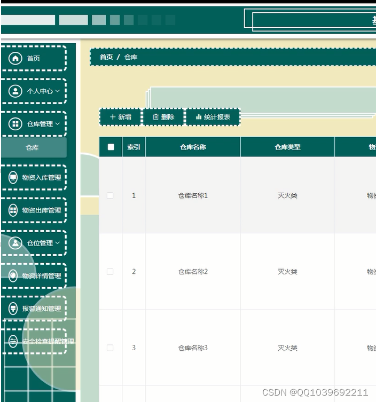Click the 统计报表 button

tap(213, 117)
